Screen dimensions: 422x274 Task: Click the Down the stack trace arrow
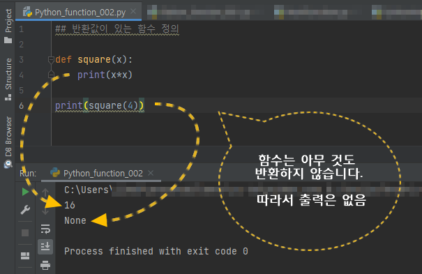pos(45,211)
